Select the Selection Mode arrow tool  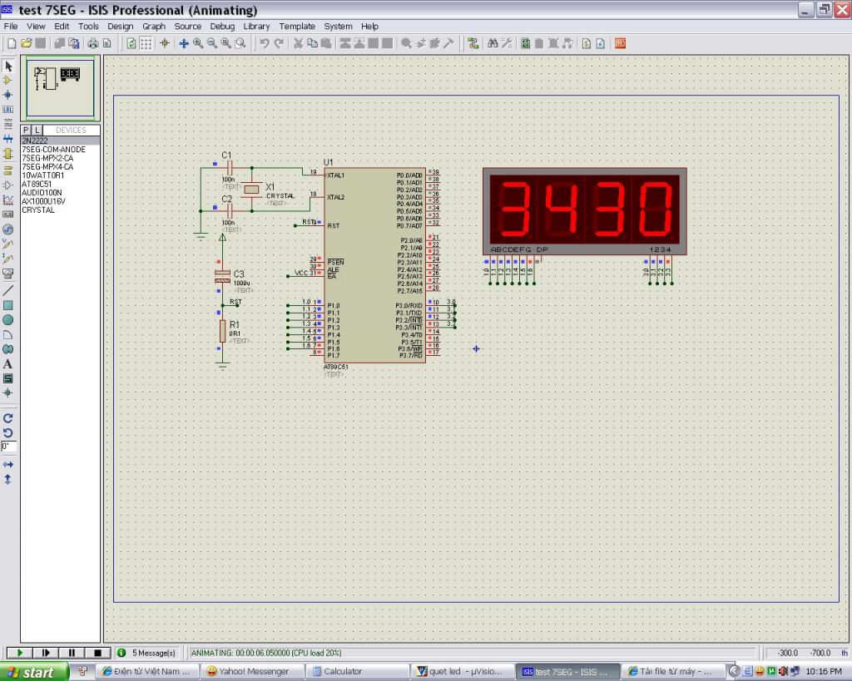(8, 66)
